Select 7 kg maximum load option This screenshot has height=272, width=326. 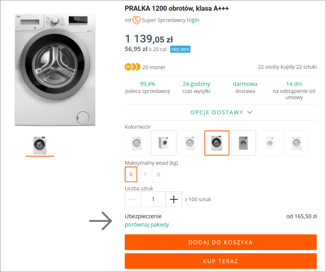tap(145, 174)
